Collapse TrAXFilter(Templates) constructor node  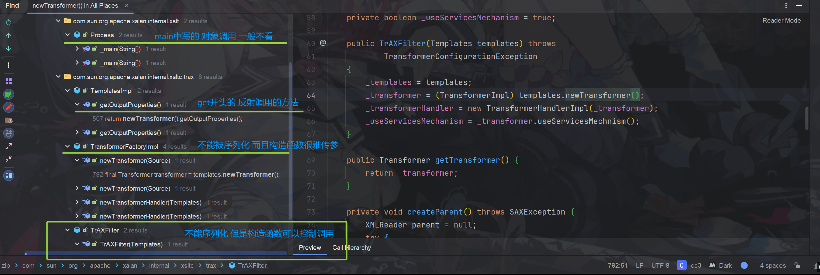click(77, 244)
